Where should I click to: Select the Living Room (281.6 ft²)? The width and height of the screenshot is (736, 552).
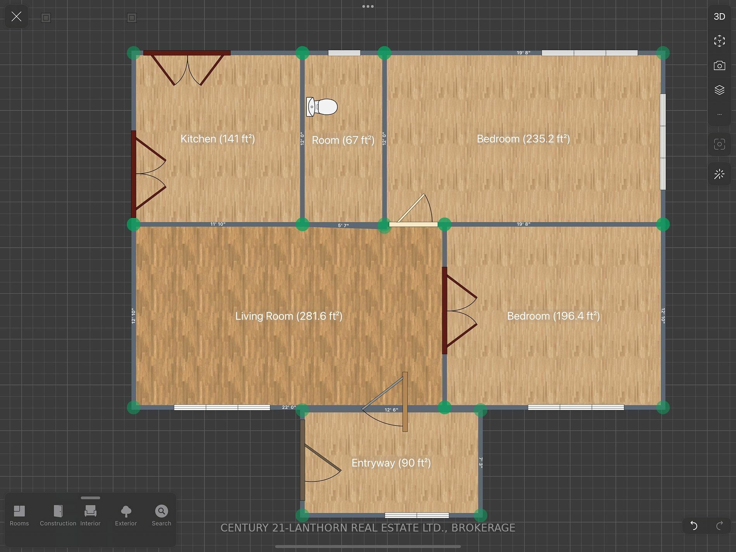(289, 316)
